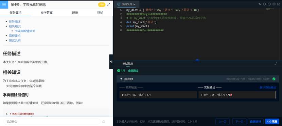Screen dimensions: 282x126
Task: Collapse the 测试集1 triangle expander
Action: pos(121,79)
